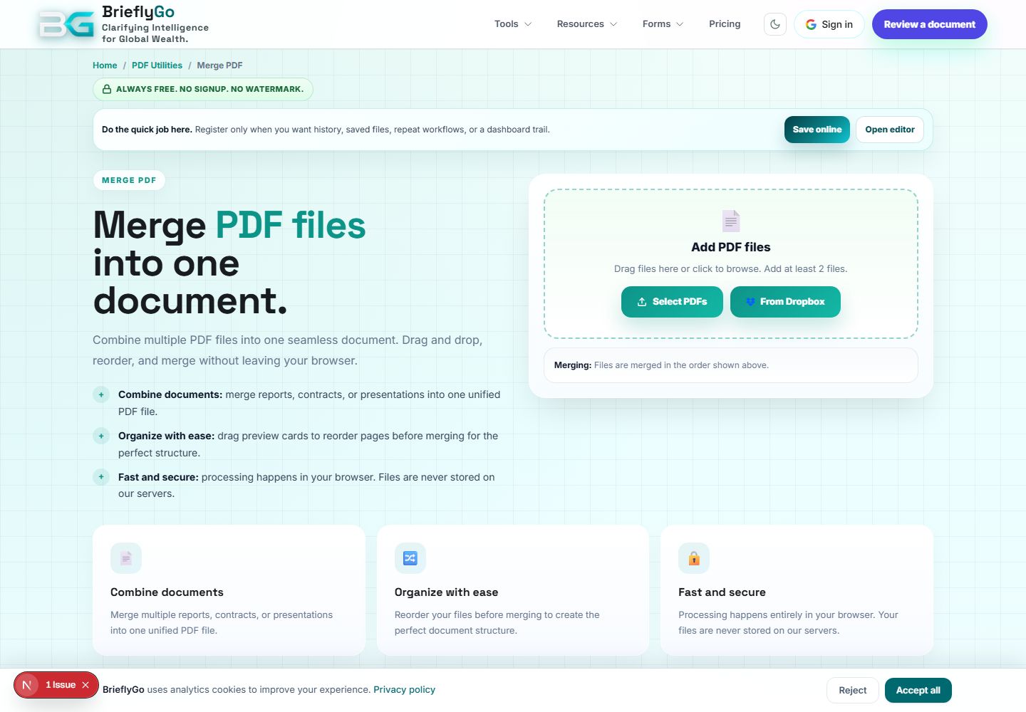Go to the Pricing page

[725, 24]
